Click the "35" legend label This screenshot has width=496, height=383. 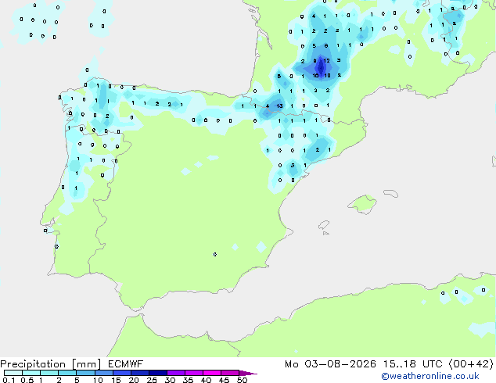coord(188,380)
